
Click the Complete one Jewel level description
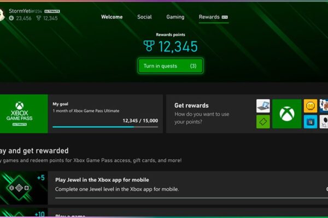(117, 189)
